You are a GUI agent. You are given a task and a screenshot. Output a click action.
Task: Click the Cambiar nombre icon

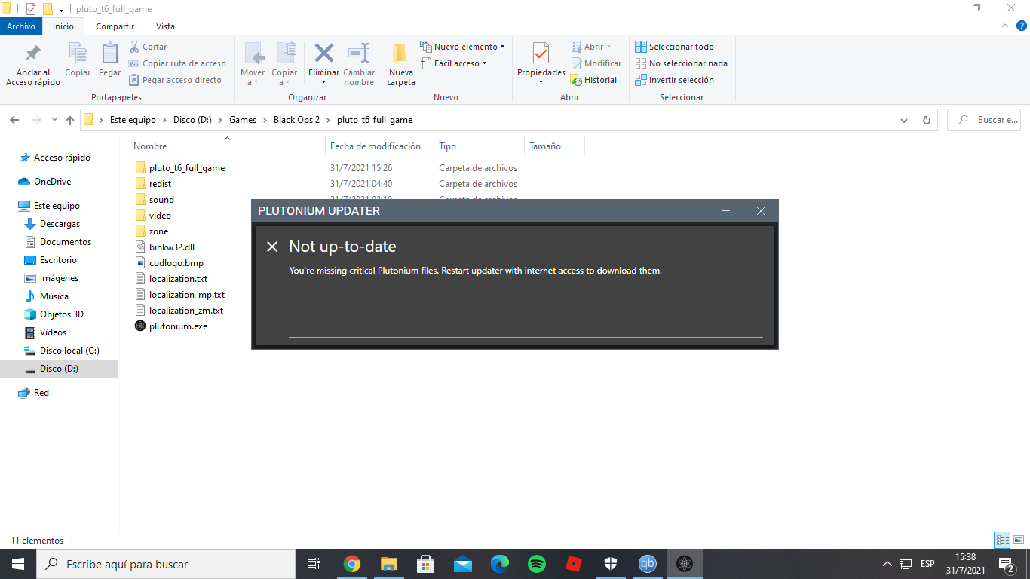(x=359, y=53)
